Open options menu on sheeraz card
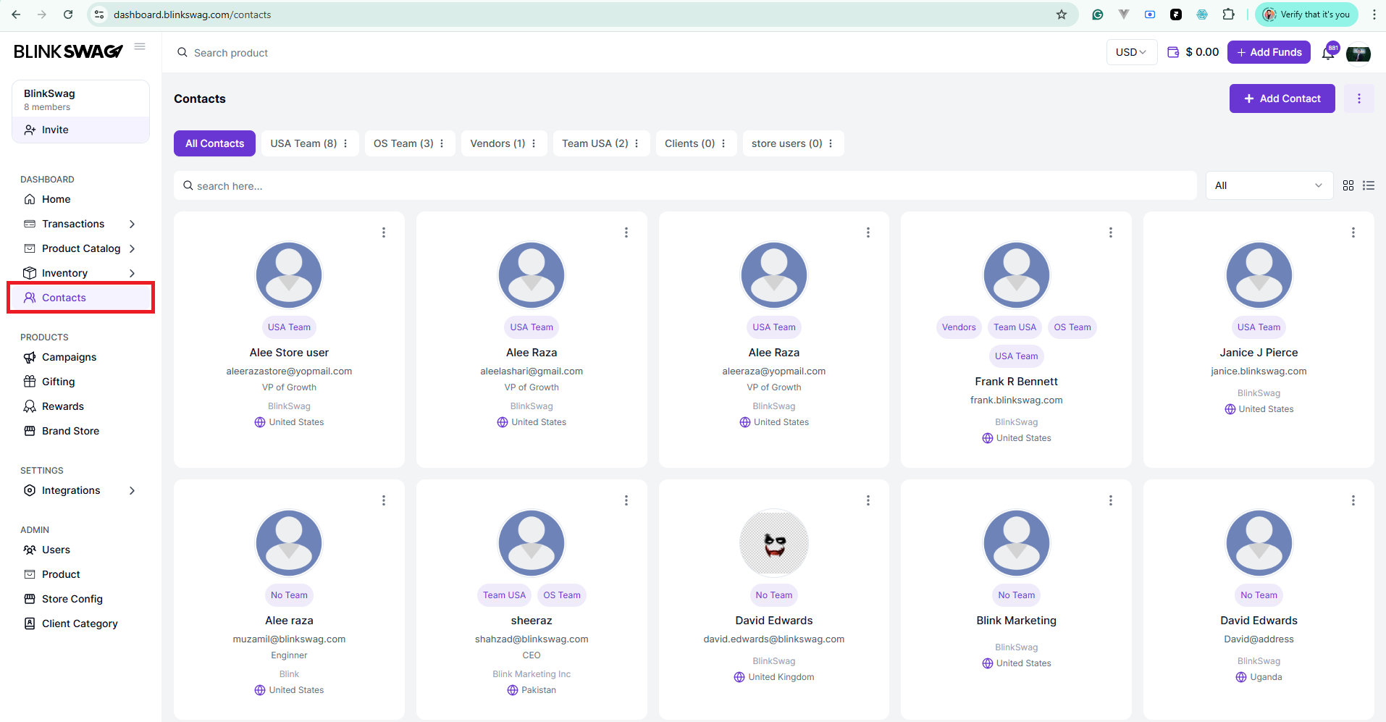The width and height of the screenshot is (1386, 722). [626, 500]
